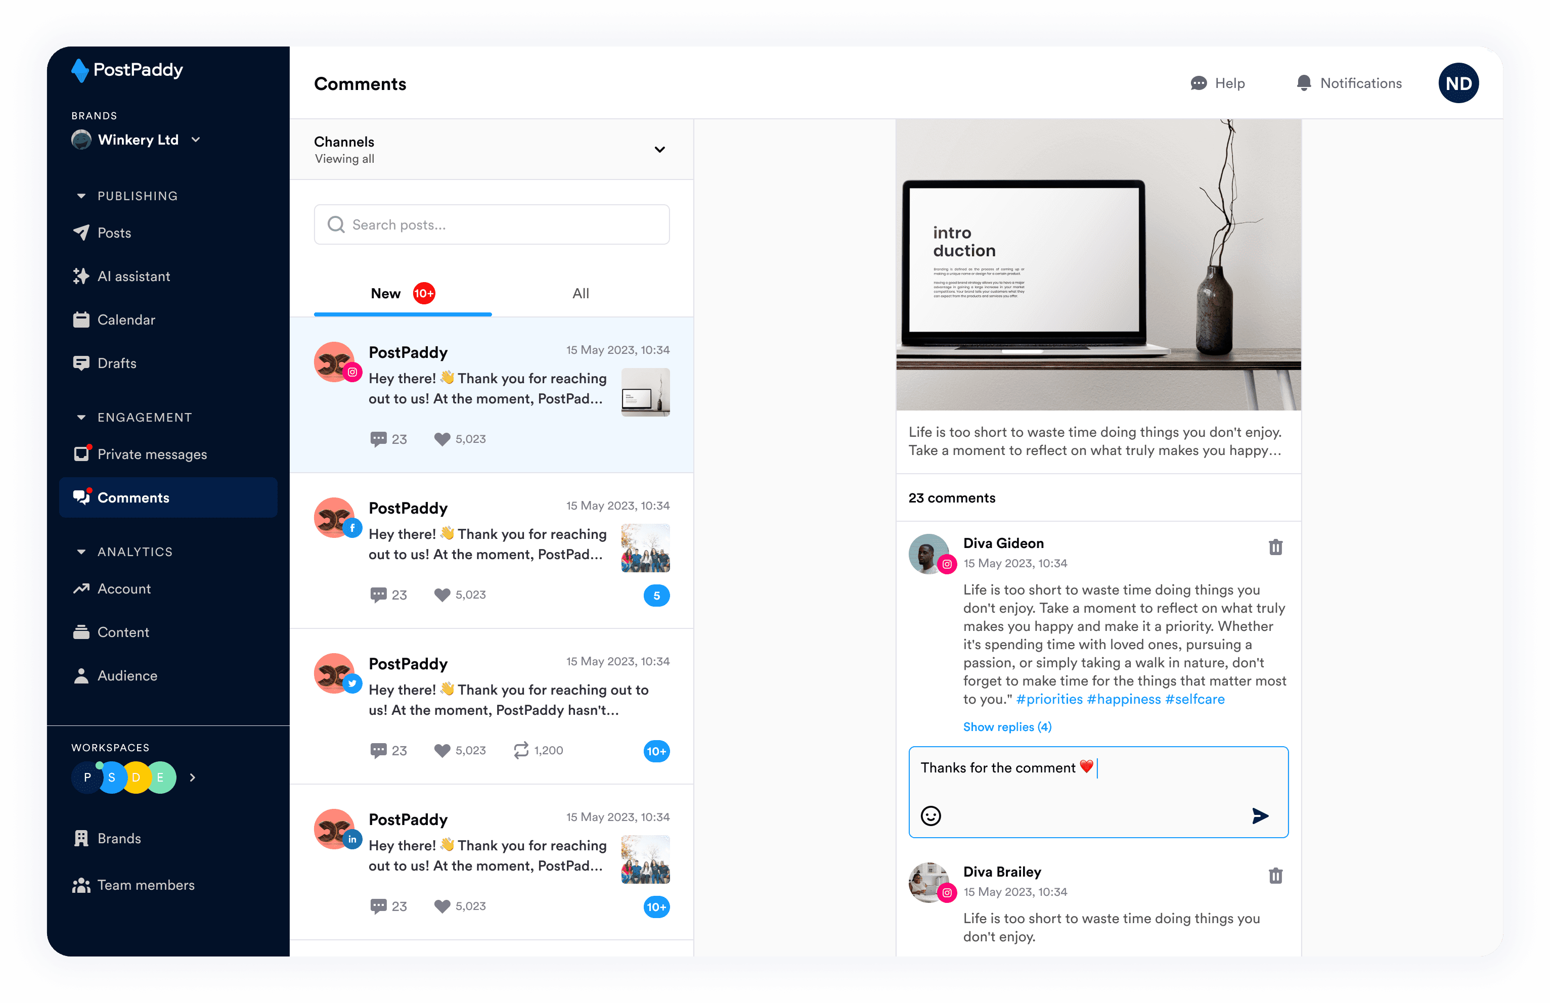Open the Notifications bell
Screen dimensions: 1550x1003
click(1303, 83)
